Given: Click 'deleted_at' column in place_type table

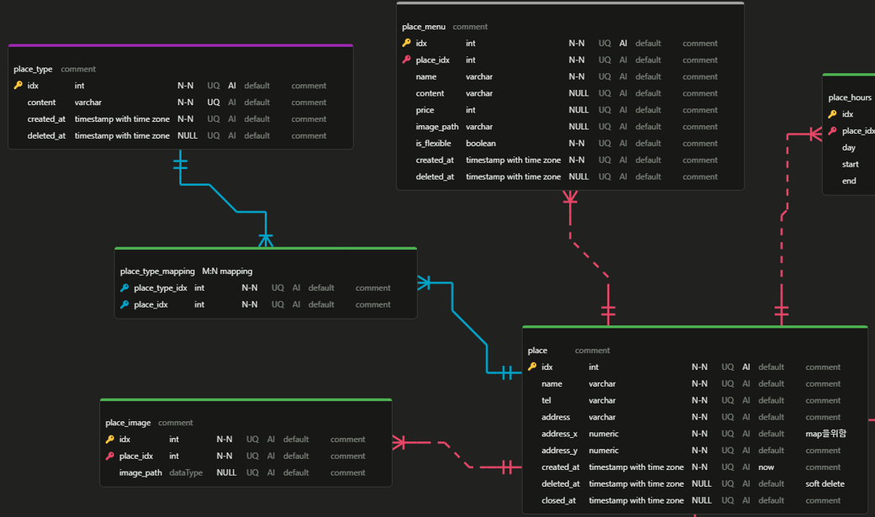Looking at the screenshot, I should pyautogui.click(x=46, y=135).
